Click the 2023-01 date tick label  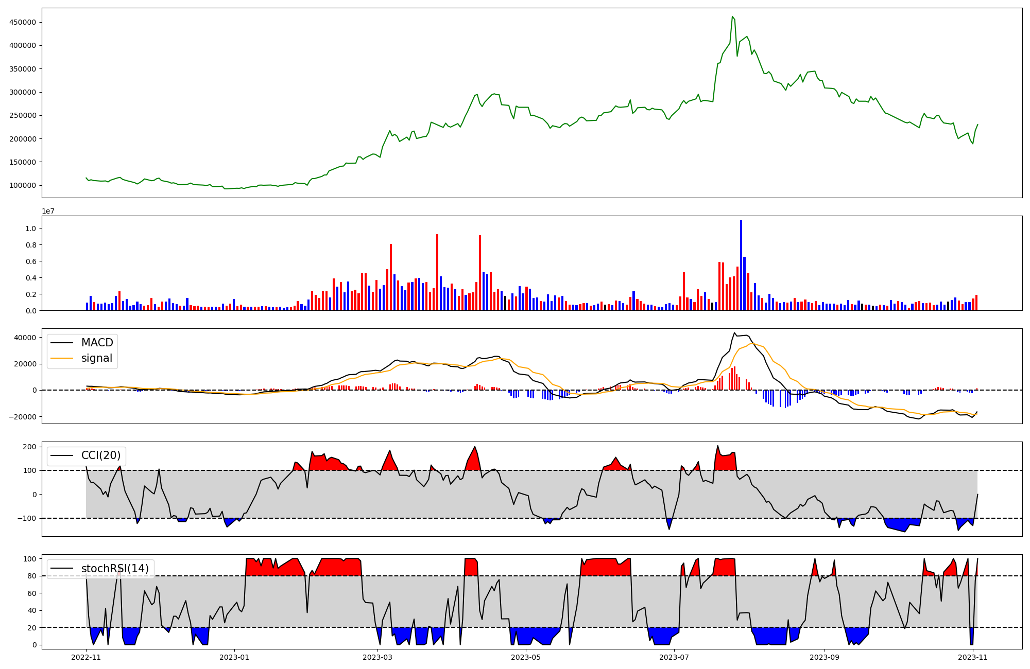[x=234, y=657]
